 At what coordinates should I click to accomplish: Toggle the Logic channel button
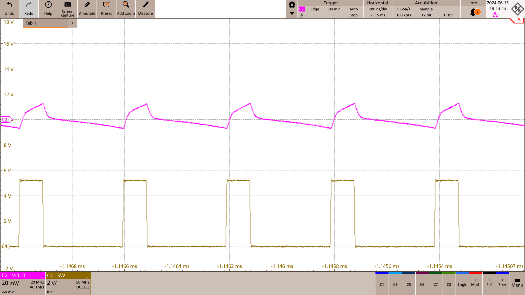462,283
